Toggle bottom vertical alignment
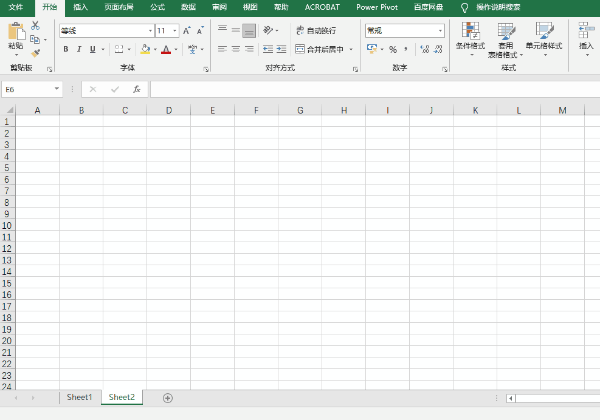The image size is (600, 420). 249,30
